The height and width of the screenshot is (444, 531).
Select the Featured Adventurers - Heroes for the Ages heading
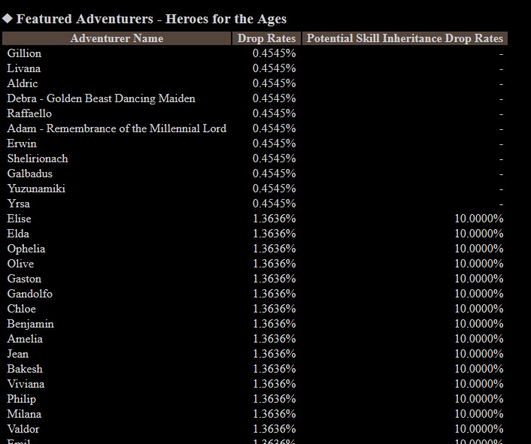(151, 19)
